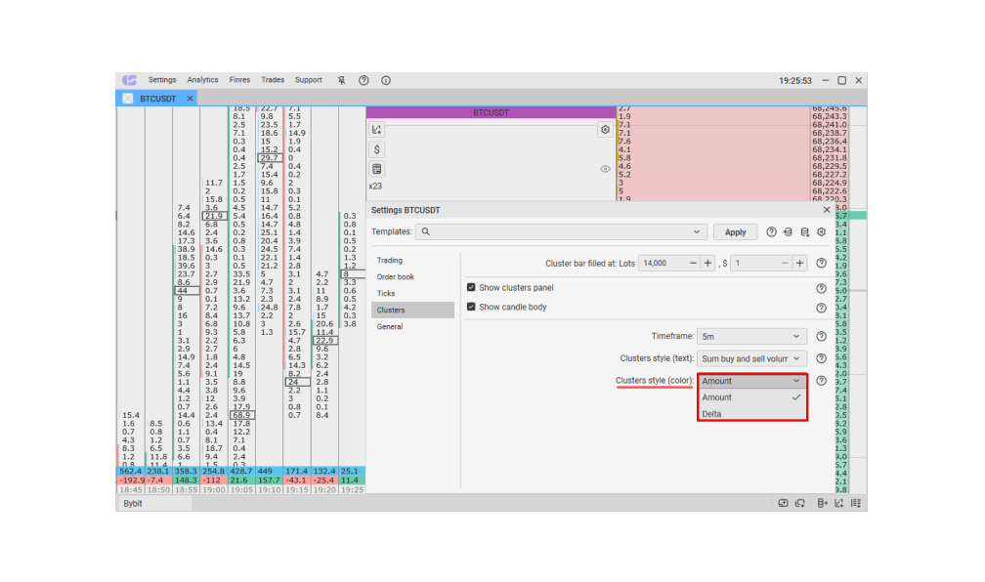Click the calculator icon in the BTCUSDT panel

click(377, 169)
